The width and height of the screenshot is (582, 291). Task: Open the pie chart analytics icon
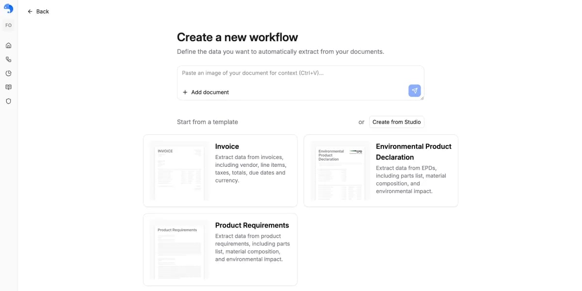(x=8, y=73)
